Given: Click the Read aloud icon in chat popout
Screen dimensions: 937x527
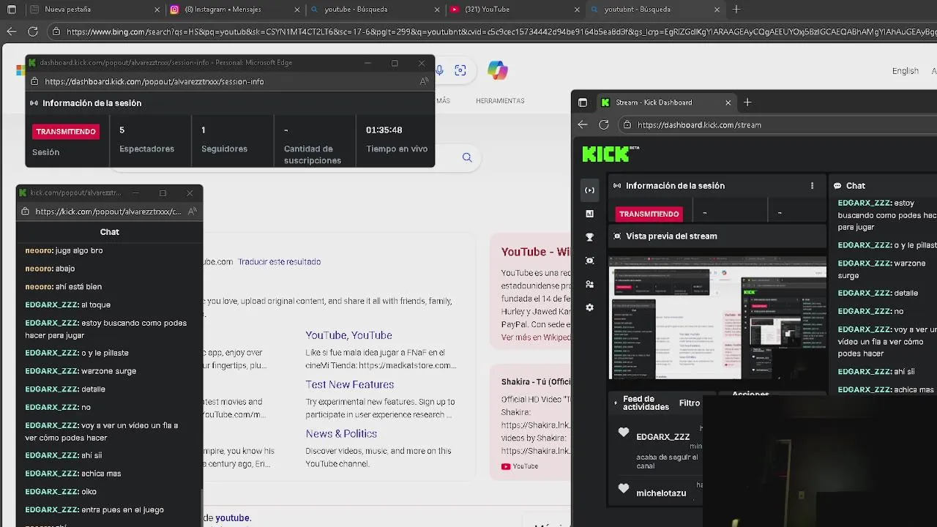Looking at the screenshot, I should click(x=193, y=212).
